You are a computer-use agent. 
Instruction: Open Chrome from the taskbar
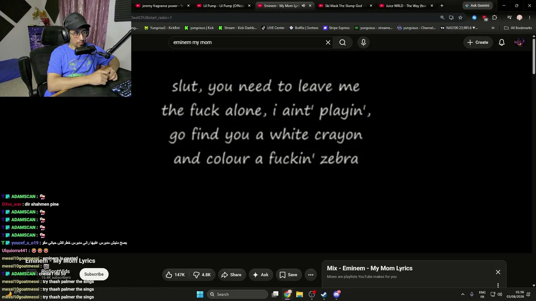click(x=287, y=294)
